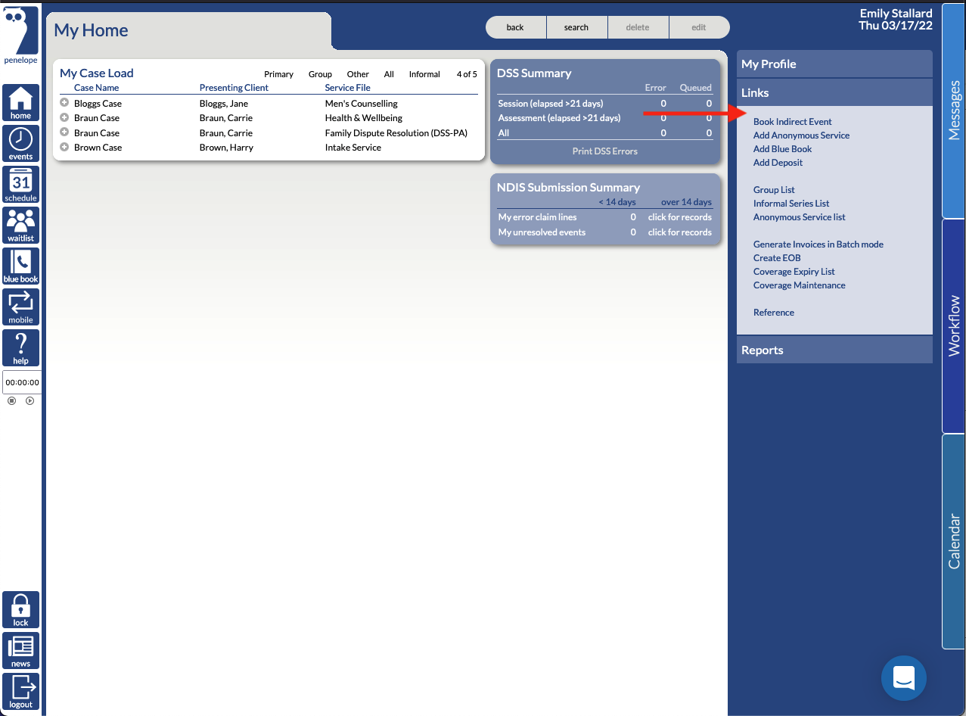
Task: Expand the Reports panel
Action: pyautogui.click(x=834, y=350)
